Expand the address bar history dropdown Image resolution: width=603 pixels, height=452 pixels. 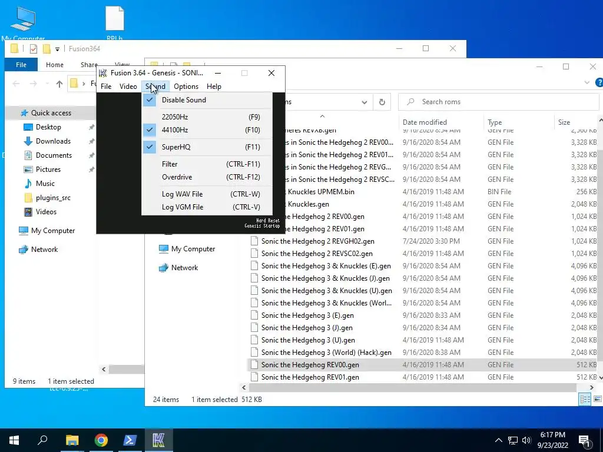pos(364,102)
